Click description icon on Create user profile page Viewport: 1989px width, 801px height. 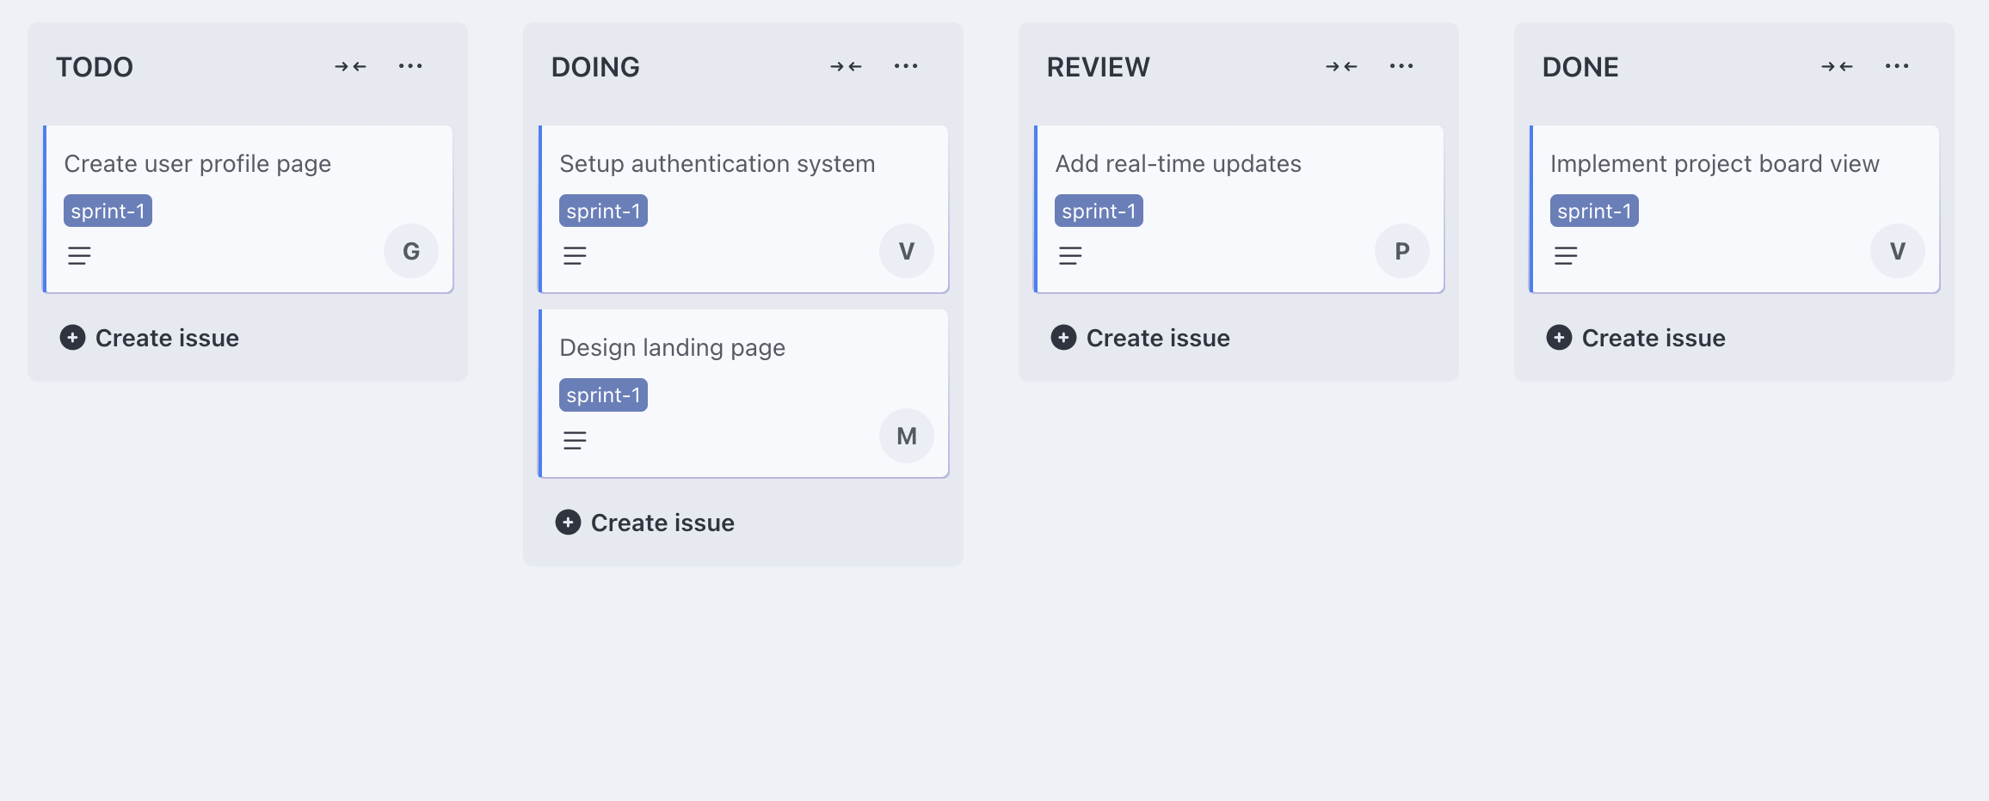[x=79, y=255]
